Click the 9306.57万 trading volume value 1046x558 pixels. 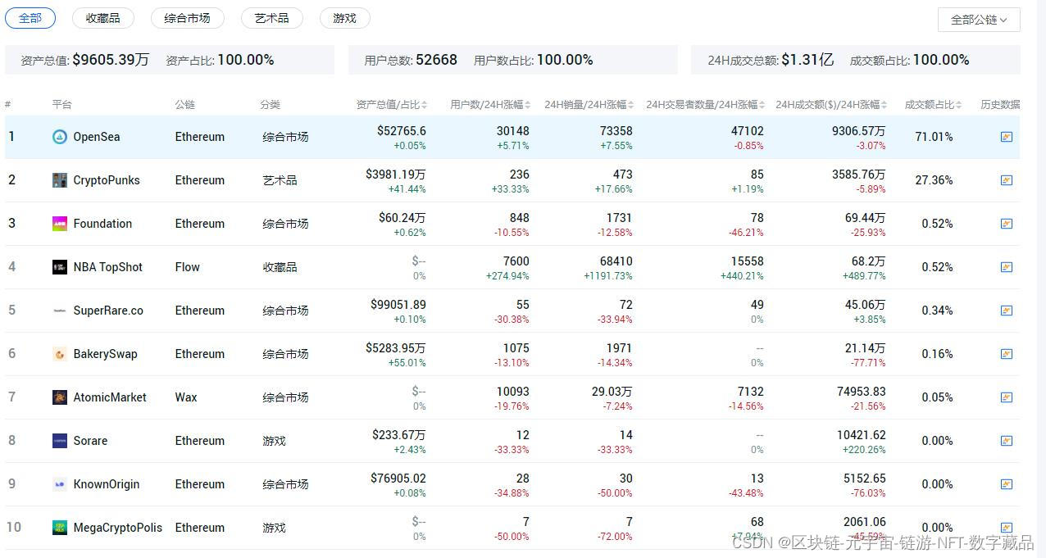click(x=858, y=131)
